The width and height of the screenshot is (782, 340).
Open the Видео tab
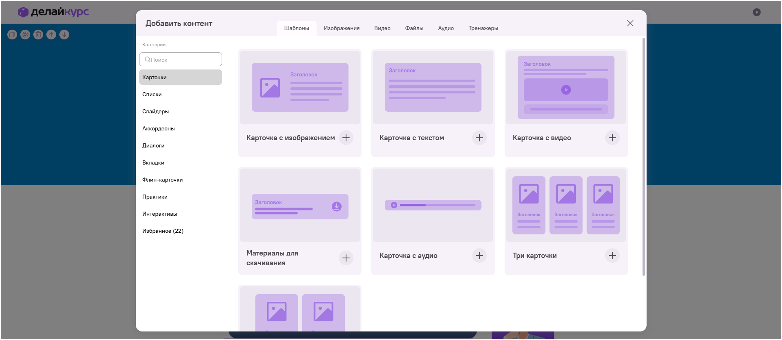[x=382, y=28]
